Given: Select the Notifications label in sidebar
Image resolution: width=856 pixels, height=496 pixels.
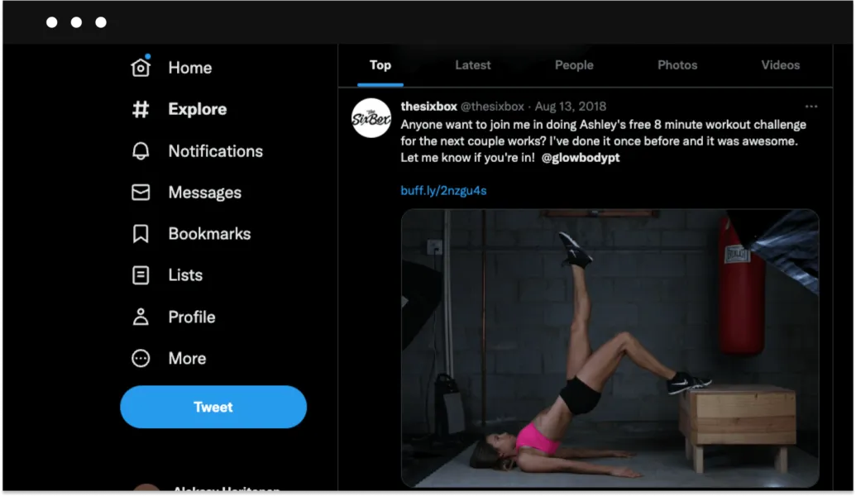Looking at the screenshot, I should [x=216, y=151].
